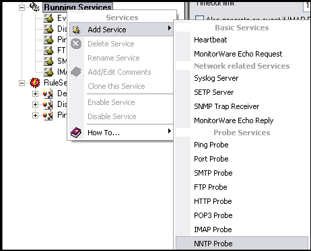
Task: Collapse the RuleSets tree node
Action: click(x=22, y=83)
